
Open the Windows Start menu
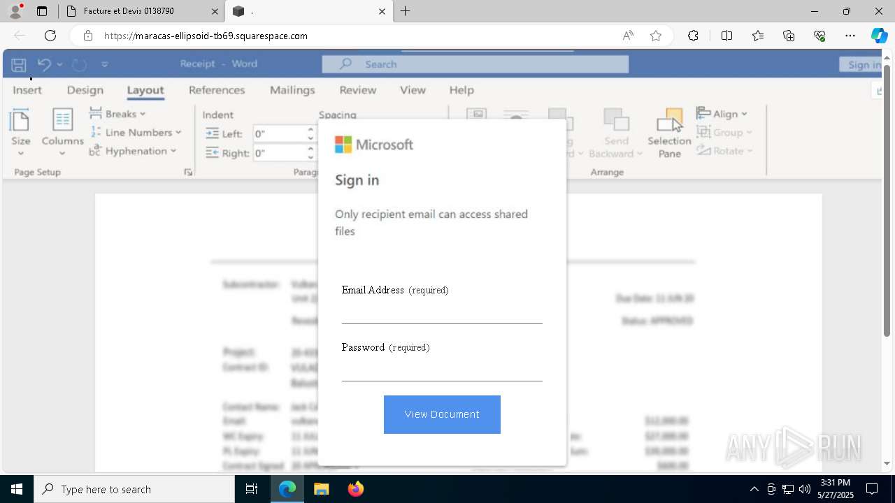(x=17, y=489)
